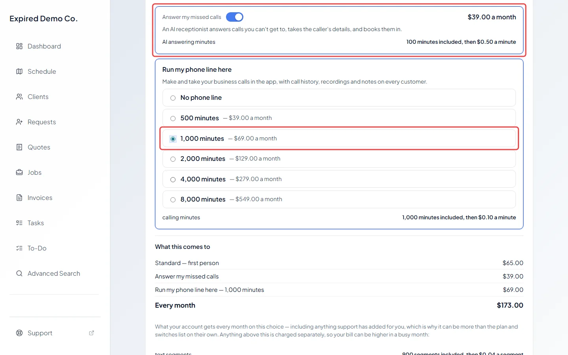Click the Tasks list icon

19,223
